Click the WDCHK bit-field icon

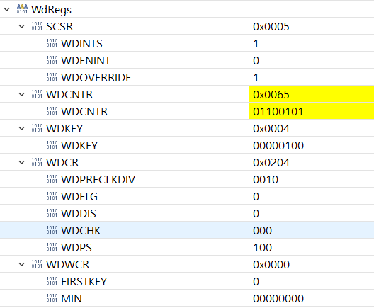coord(52,230)
